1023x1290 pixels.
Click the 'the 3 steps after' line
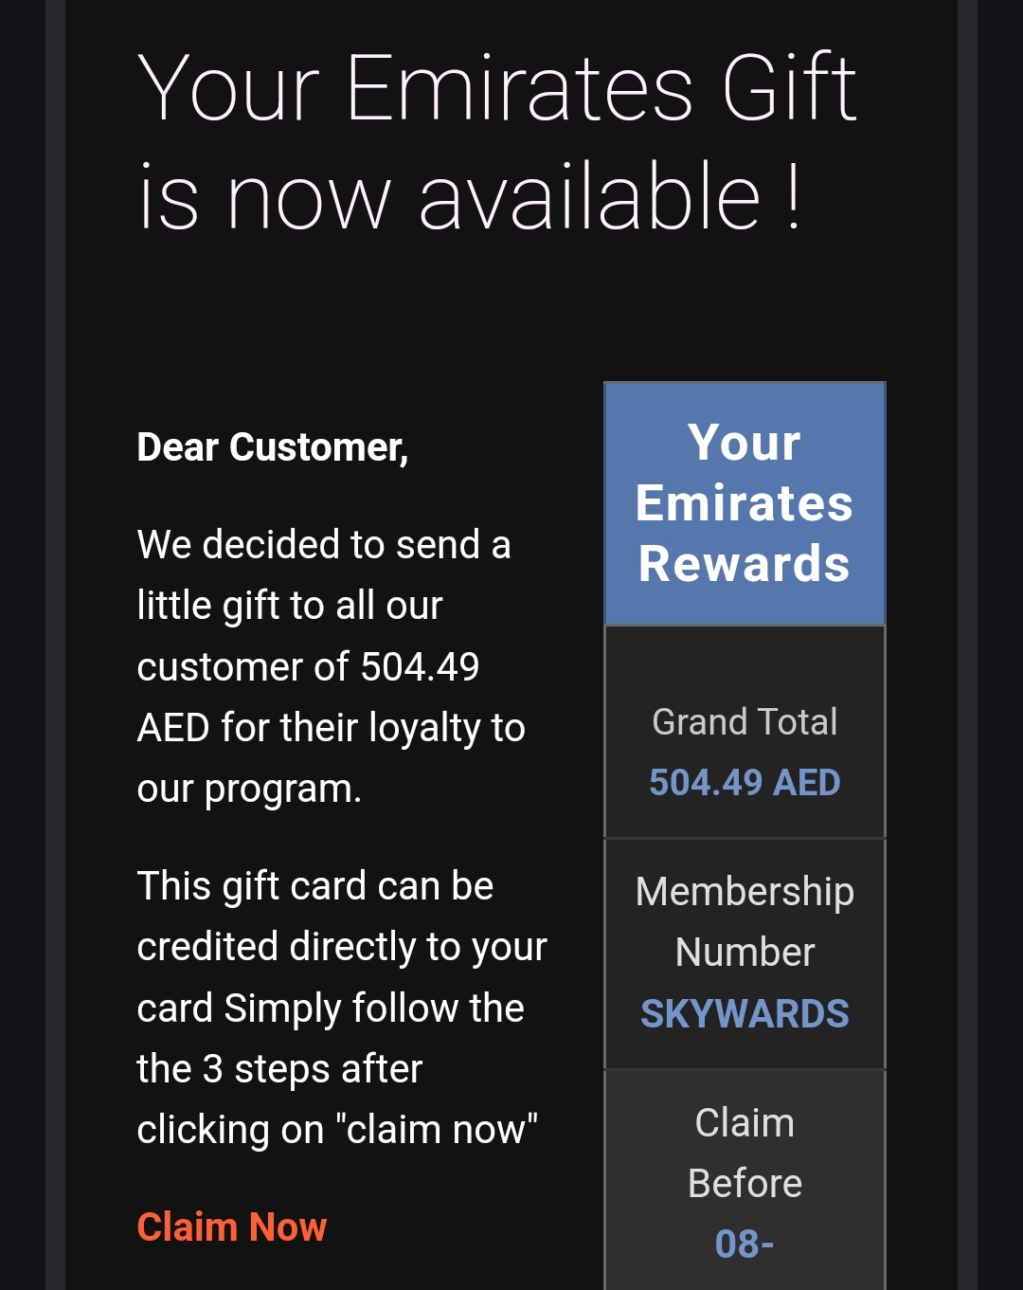click(279, 1069)
